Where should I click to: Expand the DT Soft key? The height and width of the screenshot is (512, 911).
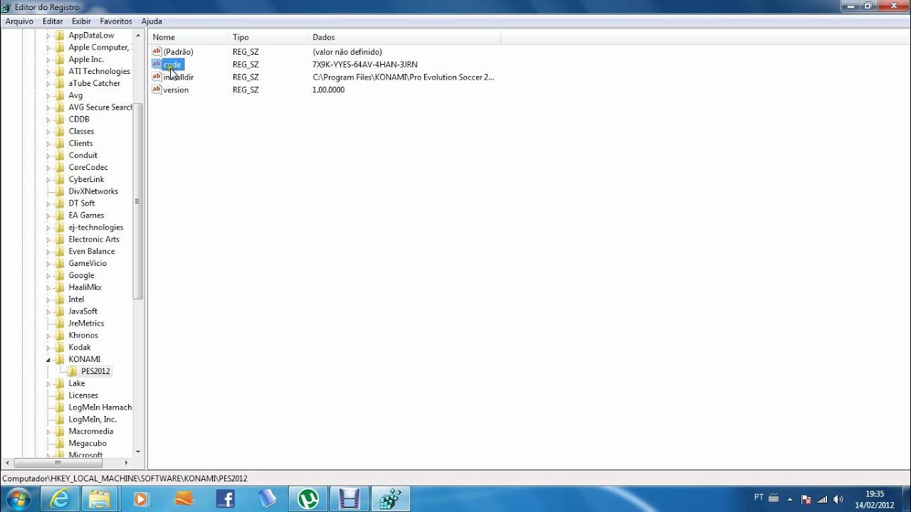tap(48, 204)
